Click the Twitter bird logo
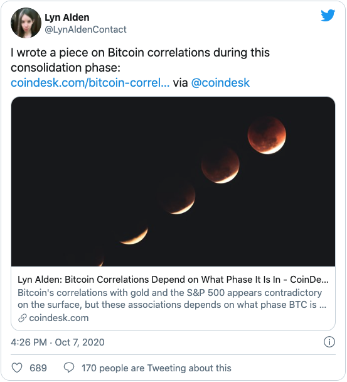Screen dimensions: 347x382 (x=328, y=15)
